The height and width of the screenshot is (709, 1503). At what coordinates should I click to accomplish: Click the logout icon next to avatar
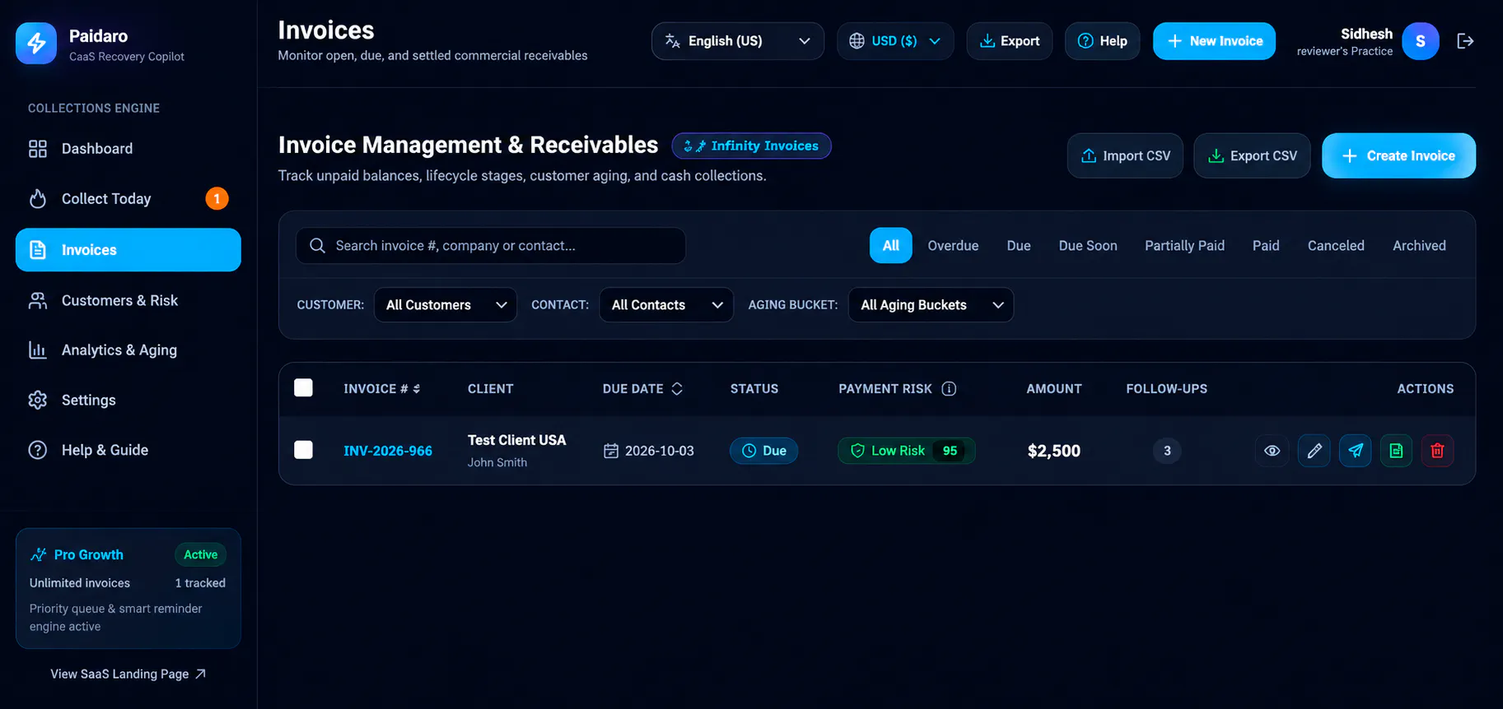click(x=1465, y=41)
